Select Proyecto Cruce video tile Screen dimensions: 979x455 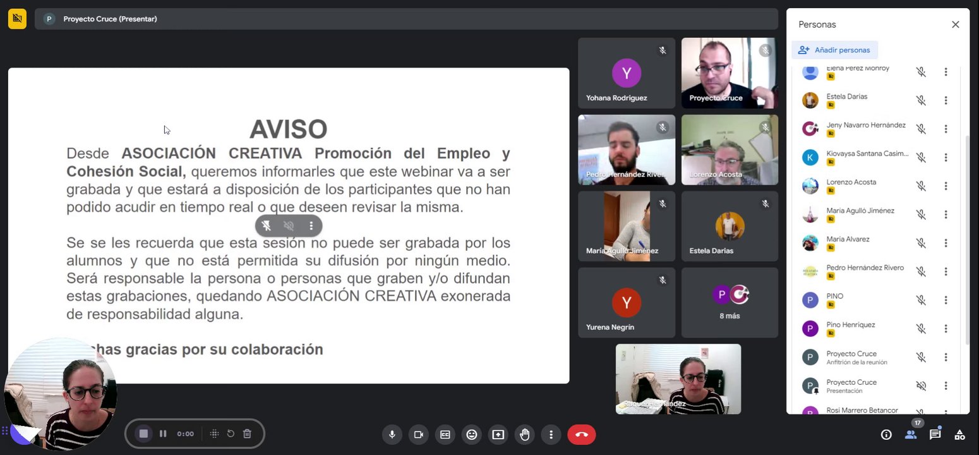tap(730, 73)
